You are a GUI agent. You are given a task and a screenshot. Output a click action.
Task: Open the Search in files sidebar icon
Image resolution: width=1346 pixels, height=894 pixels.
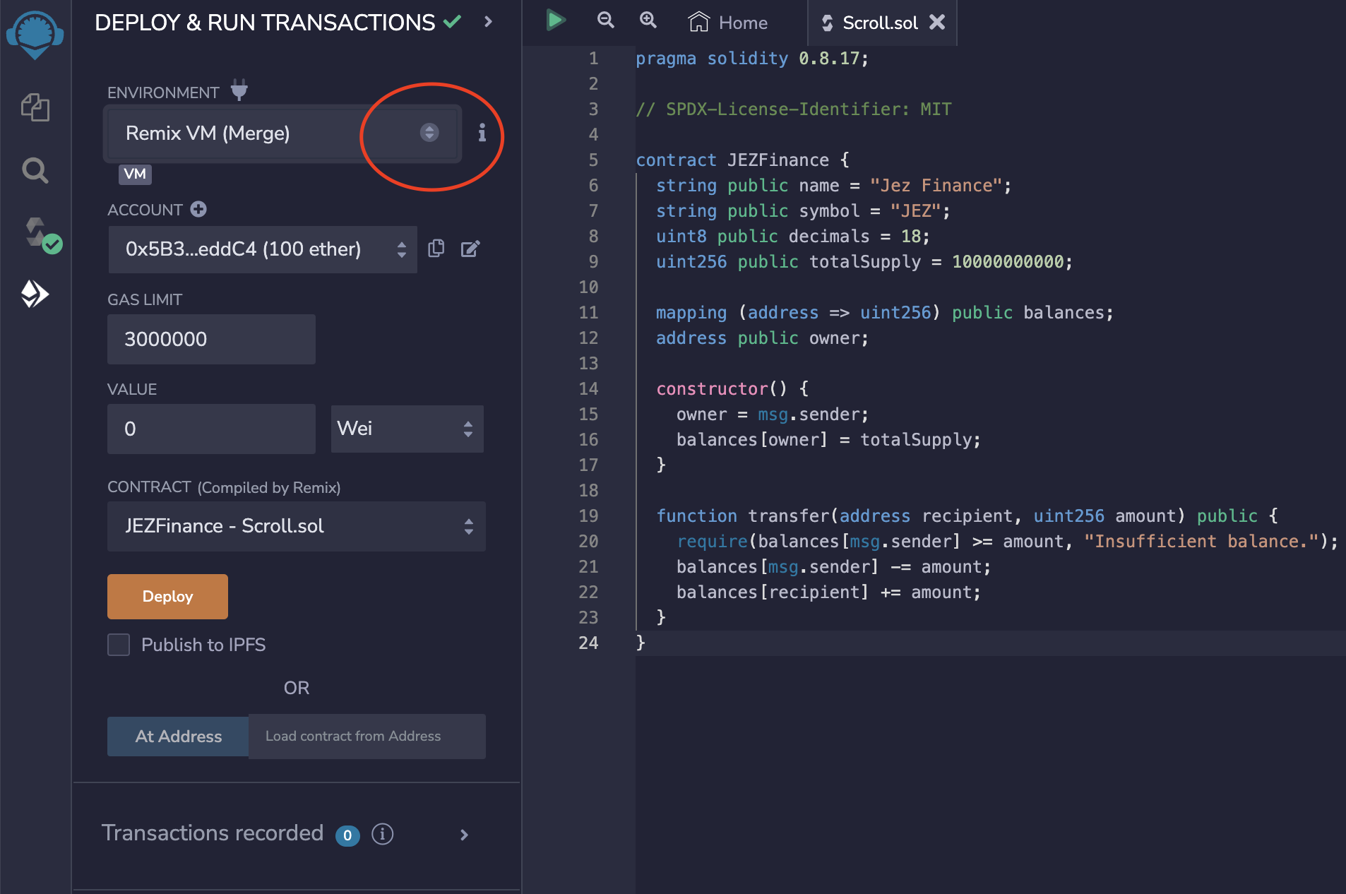click(x=35, y=170)
